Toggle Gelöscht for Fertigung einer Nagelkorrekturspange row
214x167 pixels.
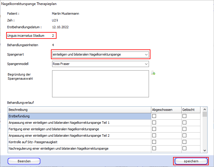pyautogui.click(x=185, y=129)
